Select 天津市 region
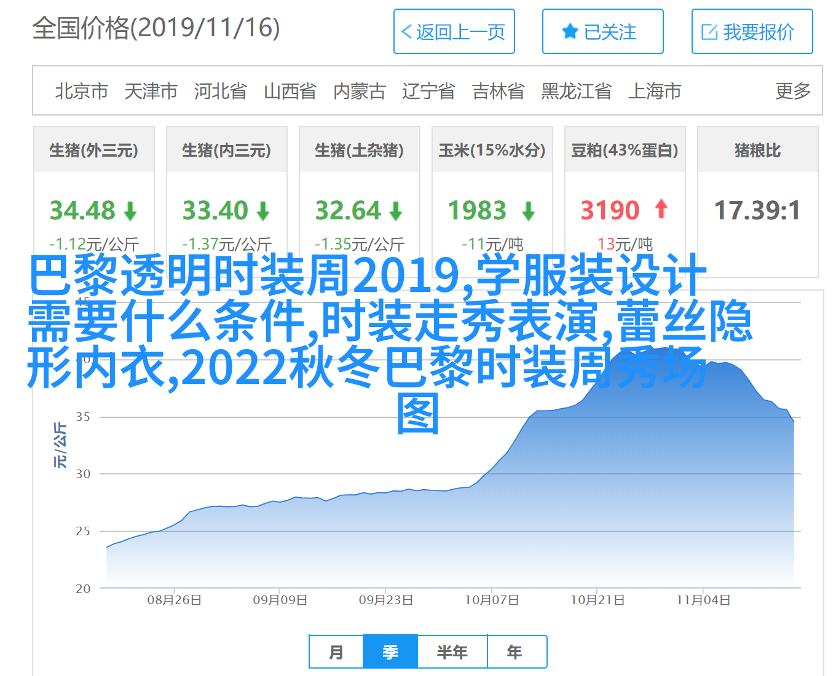The height and width of the screenshot is (676, 836). pos(151,91)
